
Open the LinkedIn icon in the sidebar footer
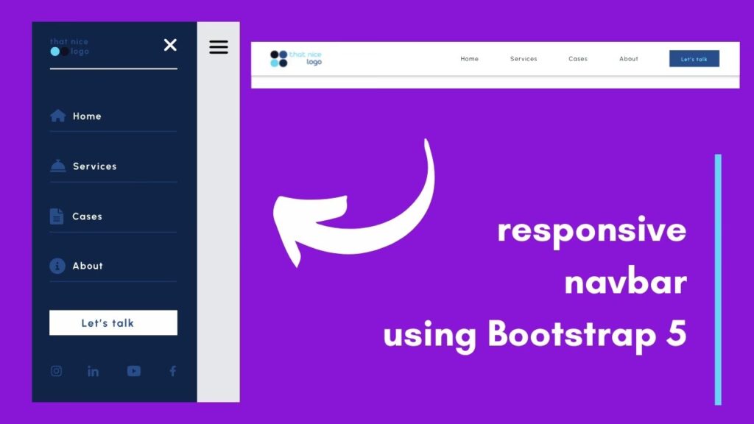point(93,371)
